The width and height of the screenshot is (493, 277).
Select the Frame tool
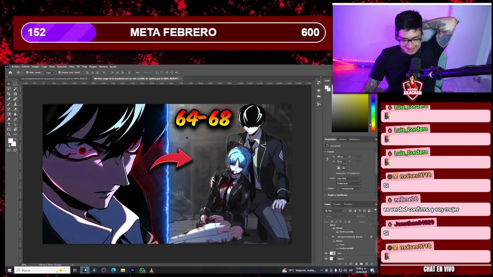tap(15, 94)
